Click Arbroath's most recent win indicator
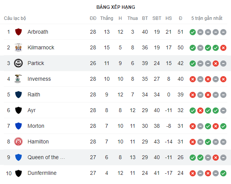 click(193, 32)
